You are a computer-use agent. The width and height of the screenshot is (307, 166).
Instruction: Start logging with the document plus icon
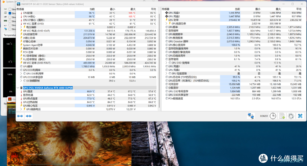[x=282, y=116]
